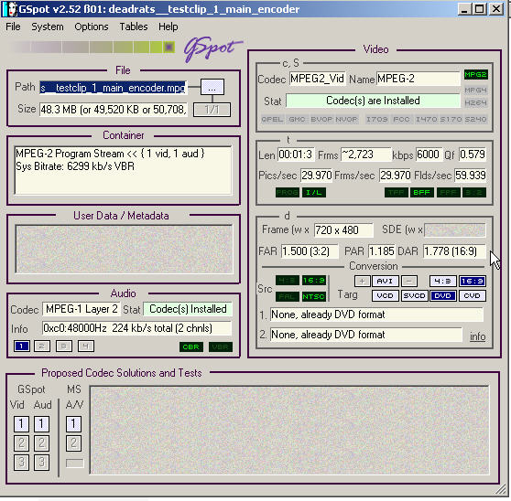Click the BVOP flag indicator

(x=321, y=120)
